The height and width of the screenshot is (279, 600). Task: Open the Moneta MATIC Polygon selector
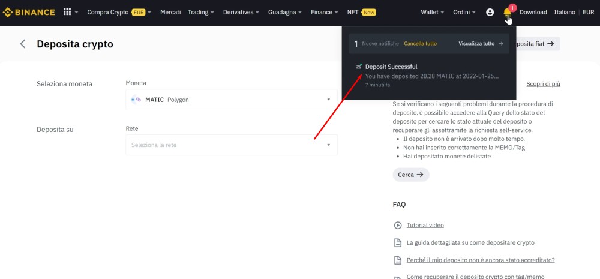[x=232, y=100]
